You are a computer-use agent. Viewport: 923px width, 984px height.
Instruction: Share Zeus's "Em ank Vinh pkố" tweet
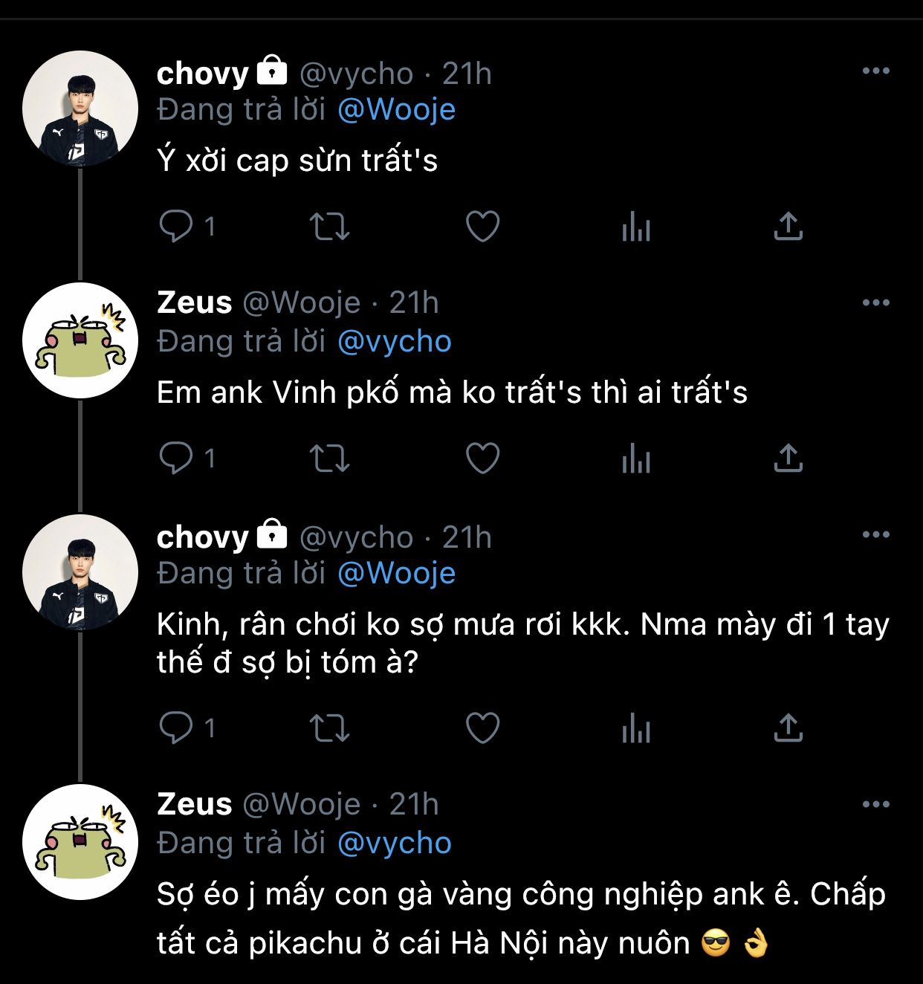pyautogui.click(x=788, y=459)
